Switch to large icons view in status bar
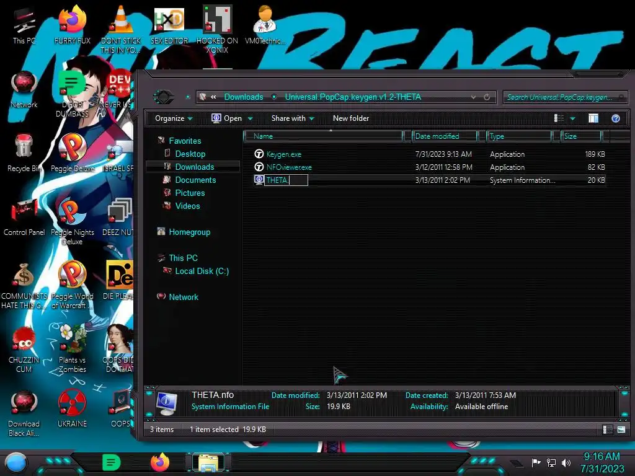 tap(621, 430)
